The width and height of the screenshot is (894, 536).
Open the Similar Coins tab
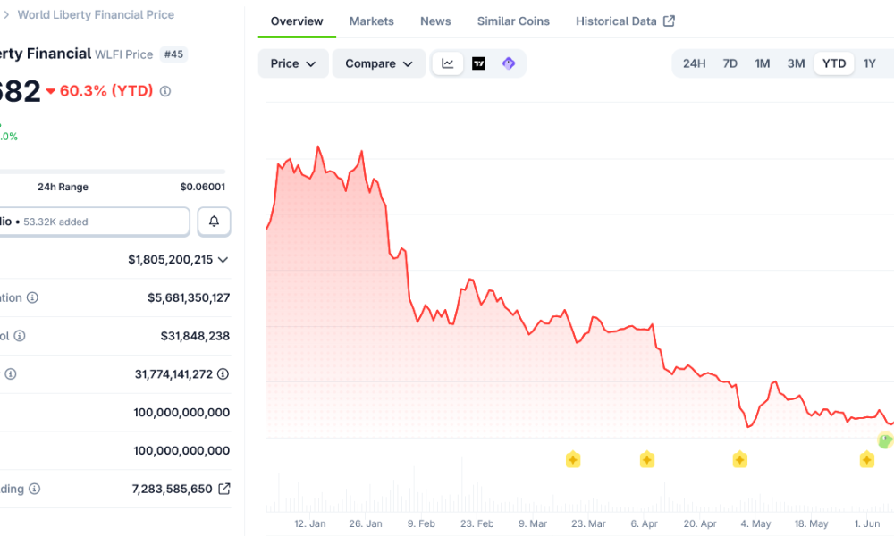(x=513, y=21)
